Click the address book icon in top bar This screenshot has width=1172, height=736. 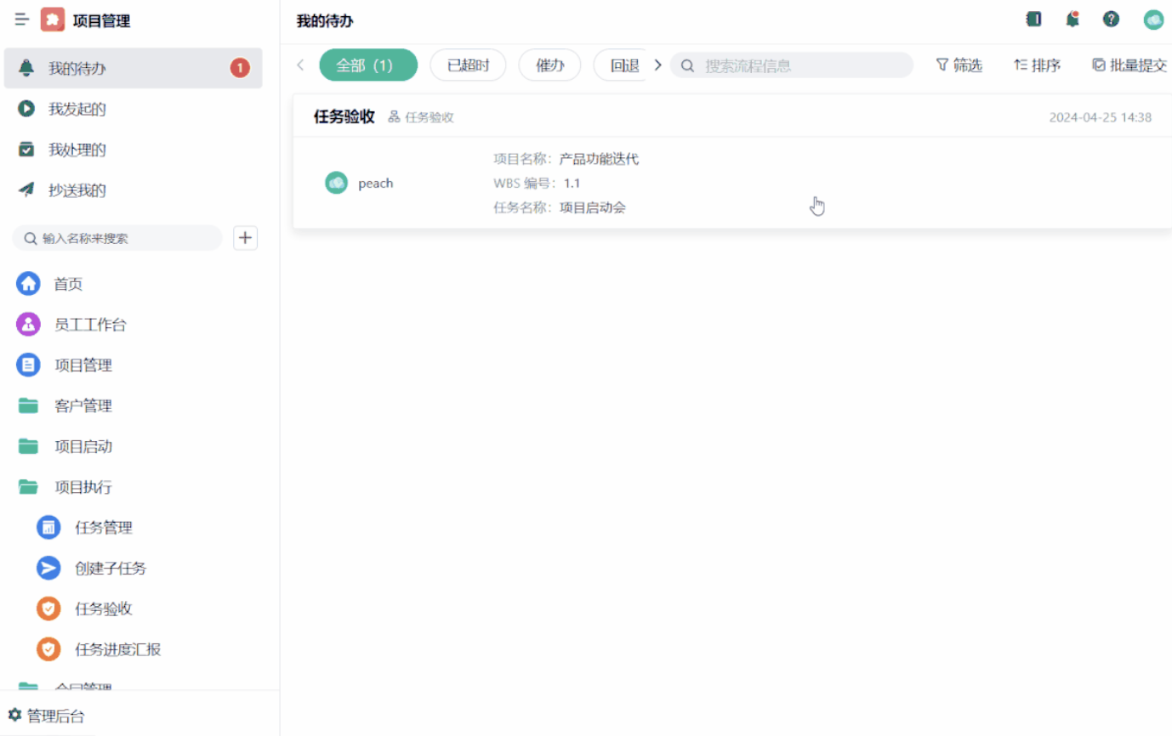click(x=1033, y=19)
